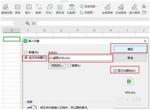Toggle the 显示为图标(D) checkbox

115,71
